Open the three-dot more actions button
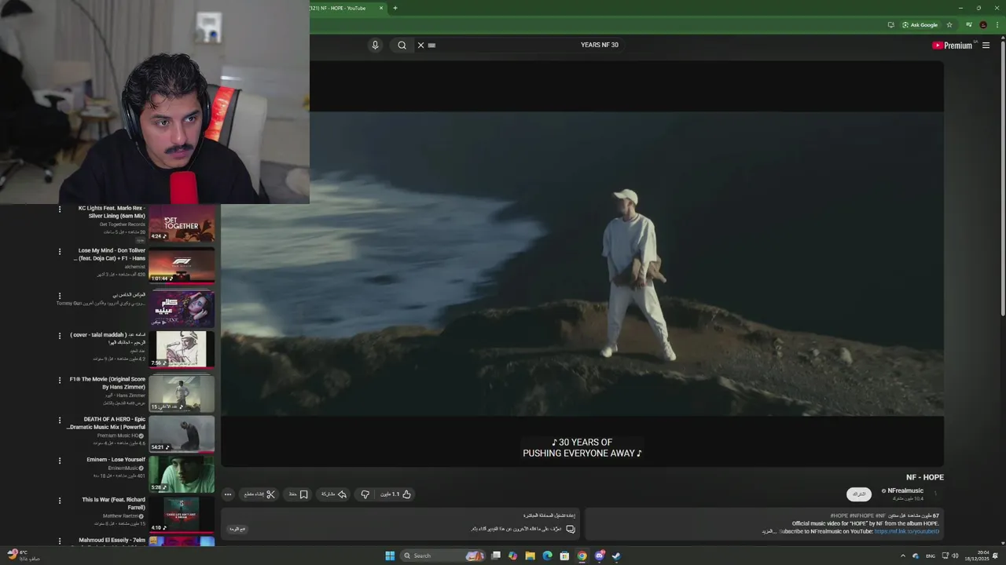The height and width of the screenshot is (565, 1006). pyautogui.click(x=228, y=494)
